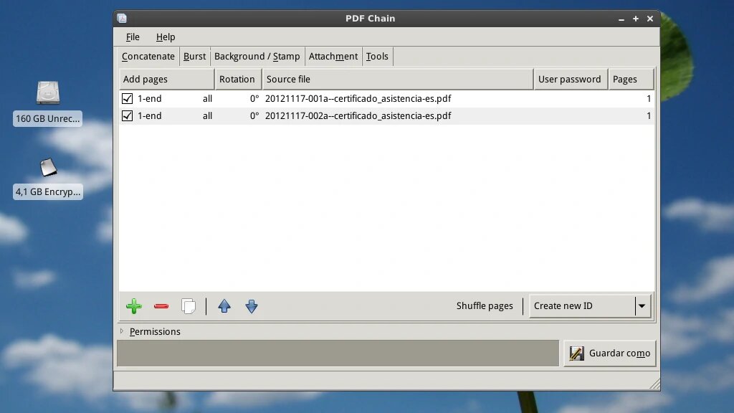
Task: Click the all cell in the 002a row
Action: [x=207, y=115]
